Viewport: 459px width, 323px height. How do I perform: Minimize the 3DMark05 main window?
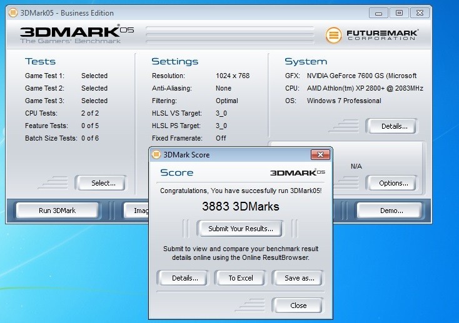tap(378, 13)
